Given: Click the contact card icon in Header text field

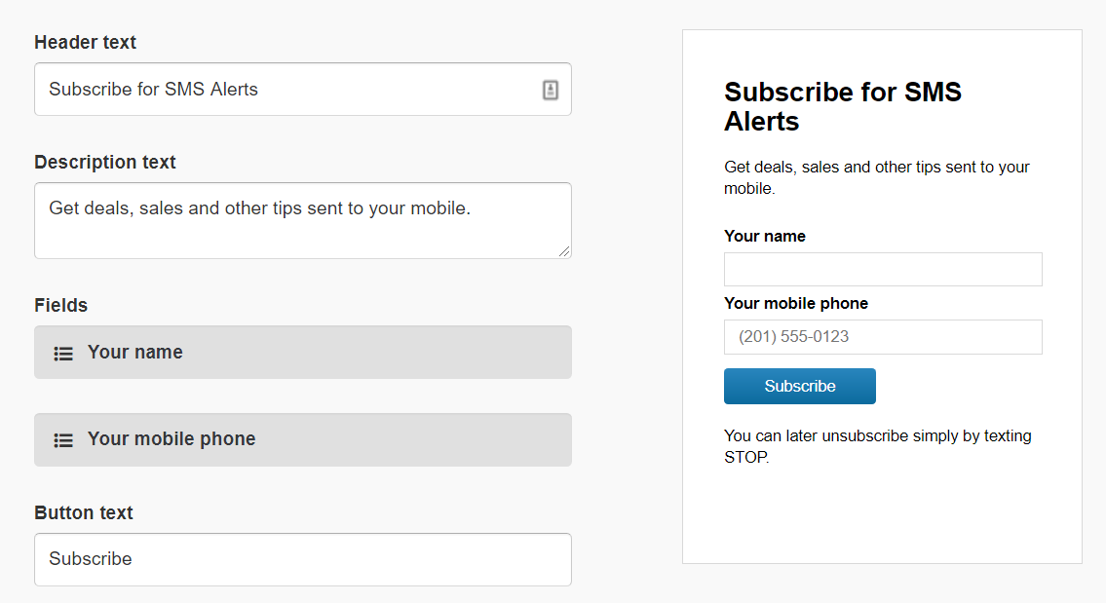Looking at the screenshot, I should 551,90.
